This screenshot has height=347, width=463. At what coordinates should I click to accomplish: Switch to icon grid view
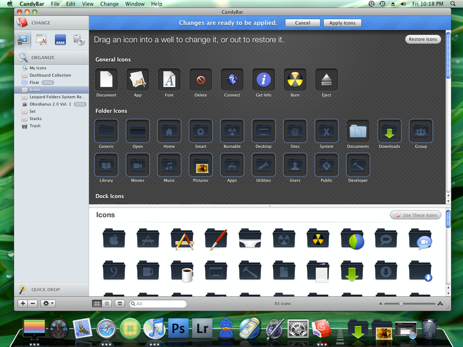97,303
